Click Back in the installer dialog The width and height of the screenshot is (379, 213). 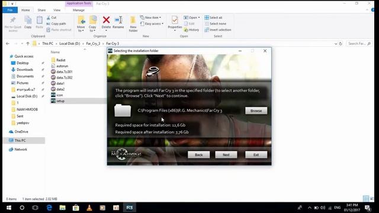coord(199,155)
